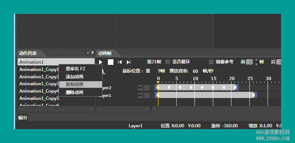Enable the 是否循环 loop checkbox

tap(168, 62)
